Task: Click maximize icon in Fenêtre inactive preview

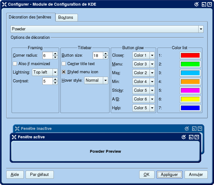Action: tap(200, 129)
